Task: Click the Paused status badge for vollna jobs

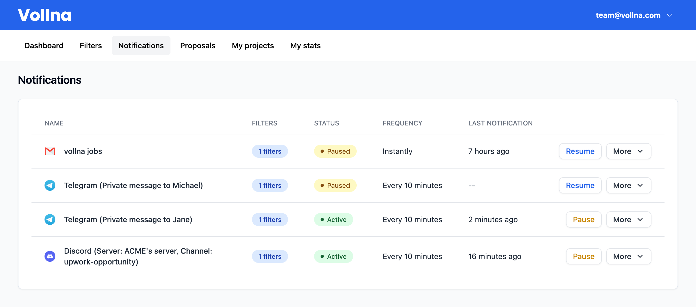Action: pyautogui.click(x=335, y=151)
